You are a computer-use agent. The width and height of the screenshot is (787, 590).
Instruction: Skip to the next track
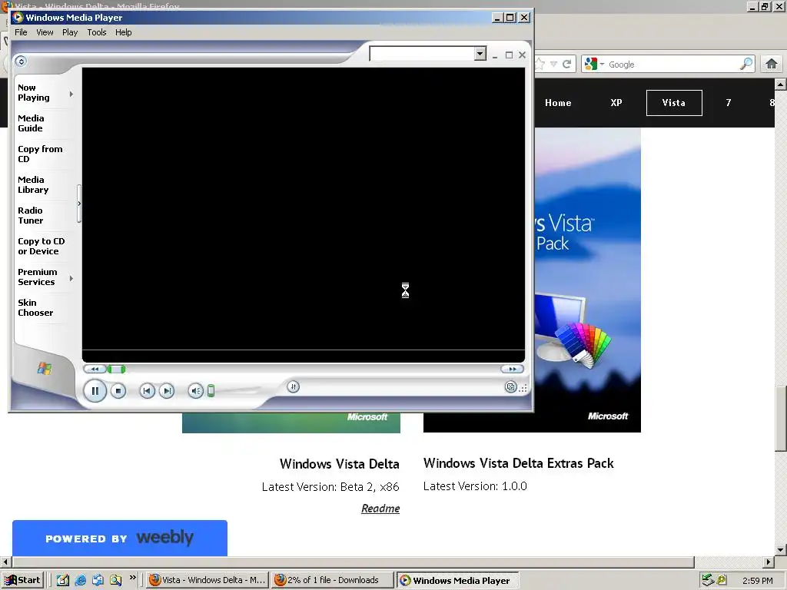click(x=167, y=391)
